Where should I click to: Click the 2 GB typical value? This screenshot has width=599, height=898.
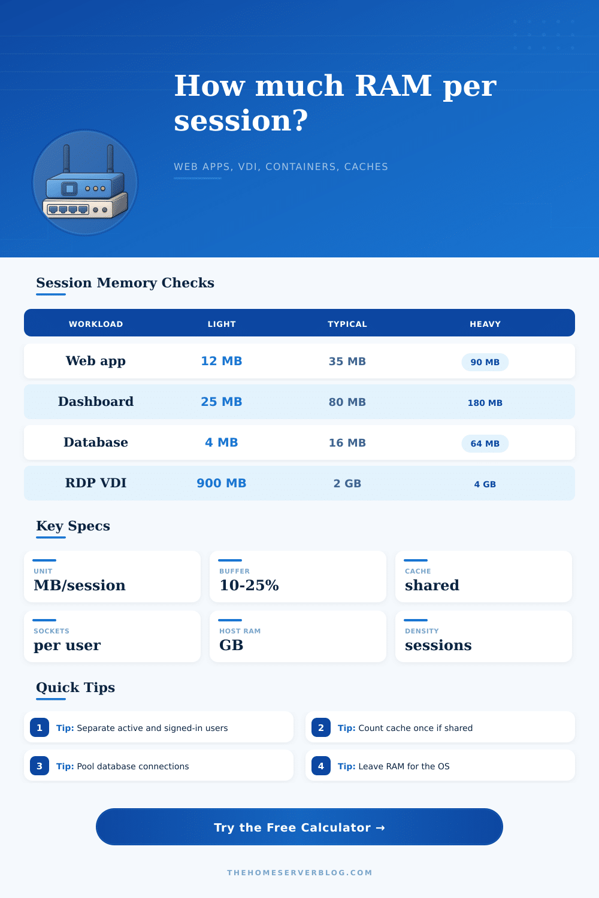tap(347, 484)
